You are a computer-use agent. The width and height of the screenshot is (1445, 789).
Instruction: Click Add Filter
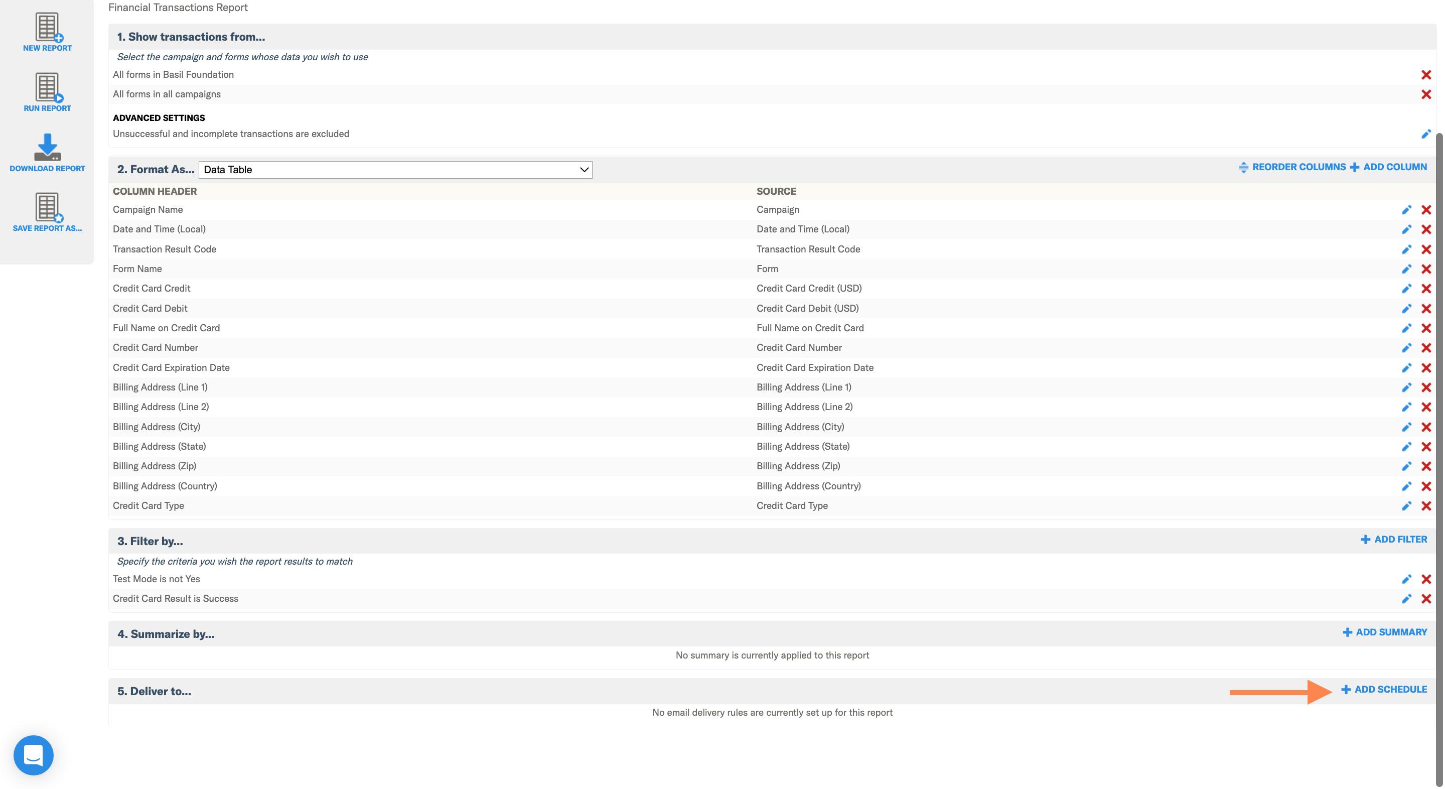tap(1393, 539)
